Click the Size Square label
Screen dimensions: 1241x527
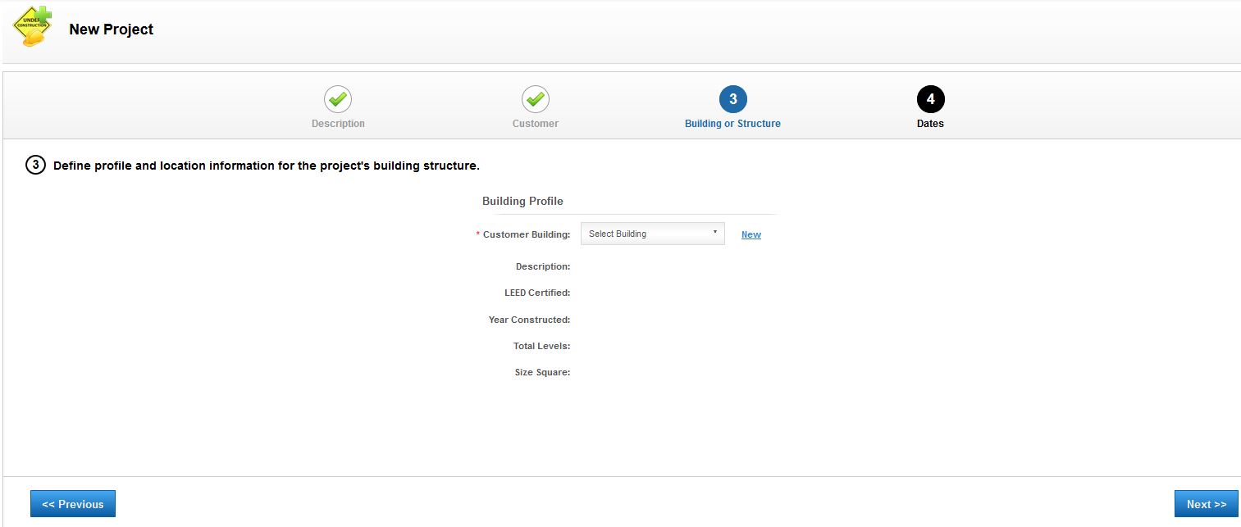point(542,372)
